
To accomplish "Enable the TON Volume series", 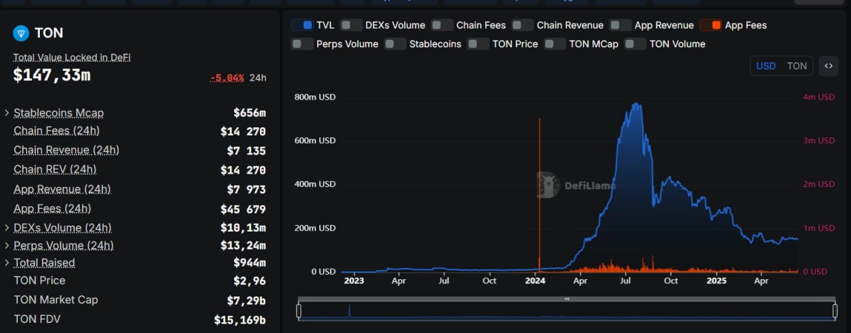I will tap(636, 44).
